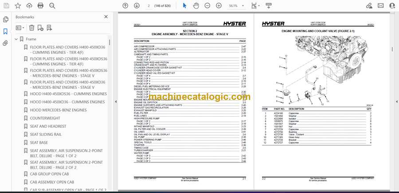Screen dimensions: 399x193
Task: Select CAB GROUP OPEN CAB bookmark
Action: 49,174
